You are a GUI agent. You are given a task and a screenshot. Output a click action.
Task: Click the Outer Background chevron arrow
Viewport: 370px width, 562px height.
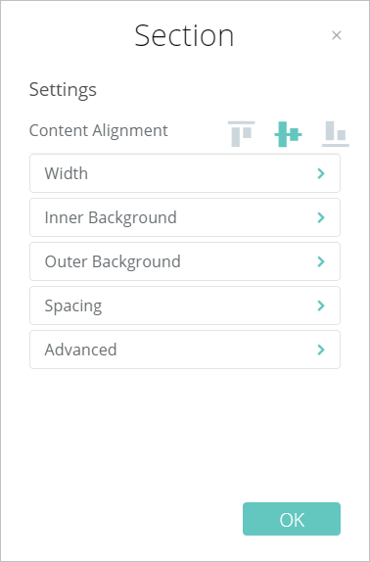click(321, 261)
